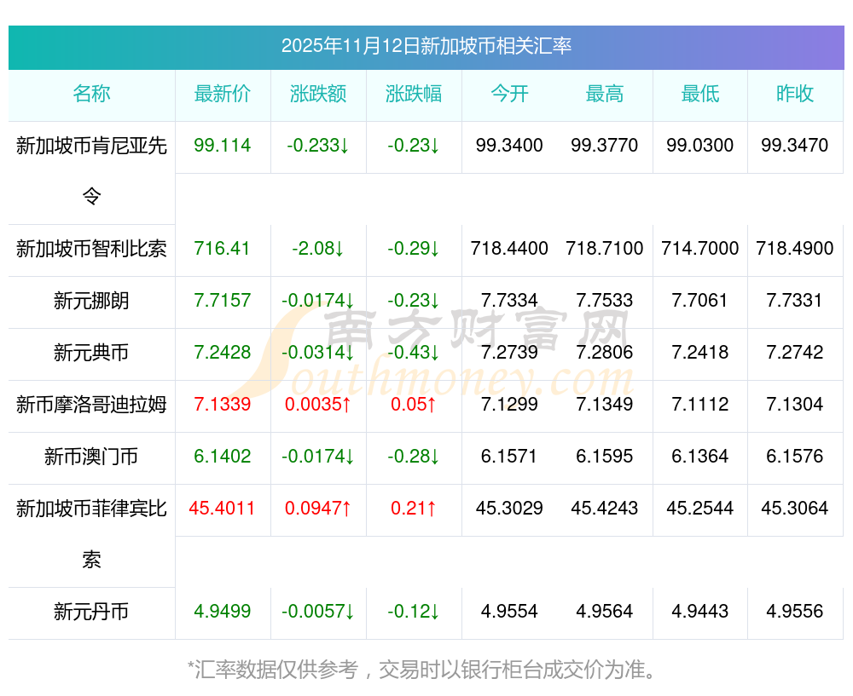Click the row name 新元丹币

pyautogui.click(x=91, y=612)
